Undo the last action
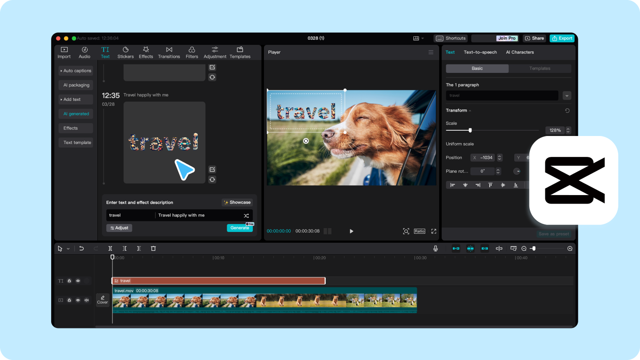 pyautogui.click(x=81, y=248)
